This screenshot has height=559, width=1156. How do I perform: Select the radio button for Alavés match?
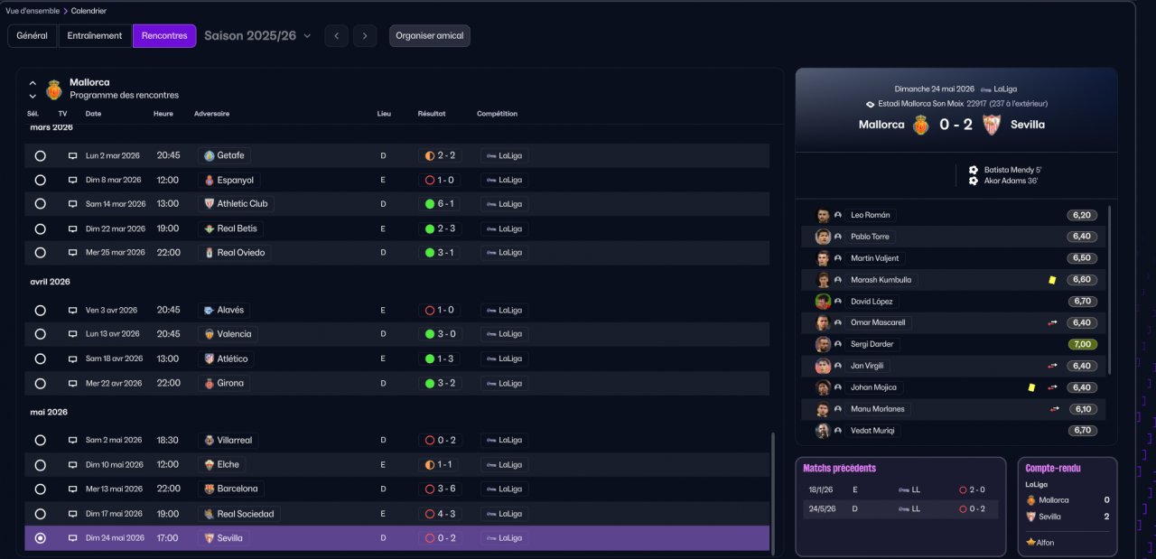[x=40, y=310]
